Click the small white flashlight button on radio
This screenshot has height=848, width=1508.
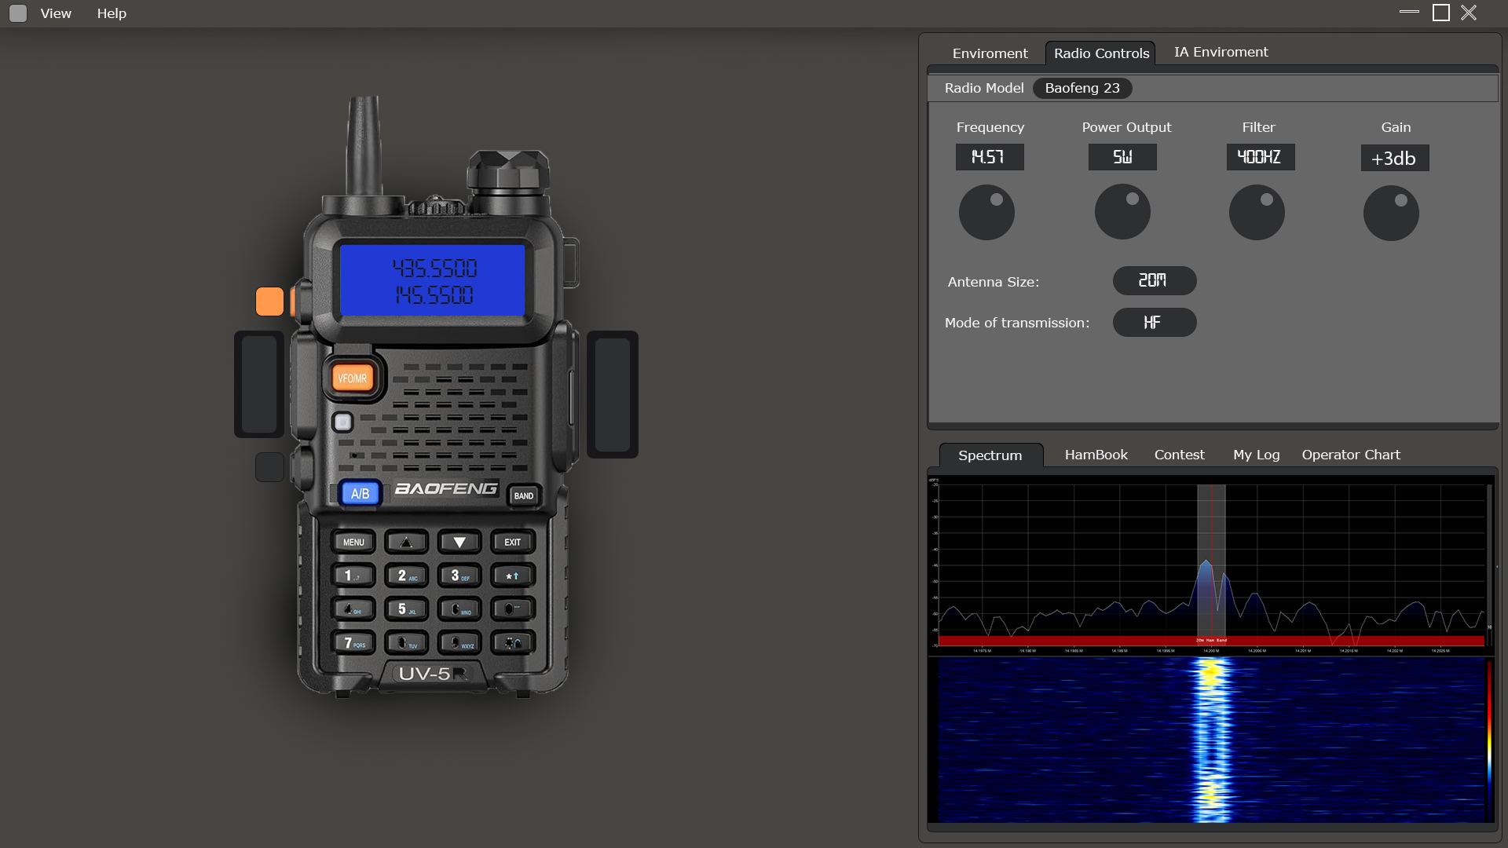click(x=342, y=422)
